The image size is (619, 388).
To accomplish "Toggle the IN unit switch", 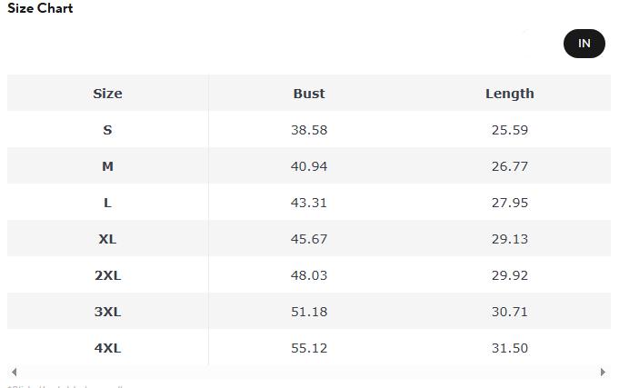I will click(584, 44).
